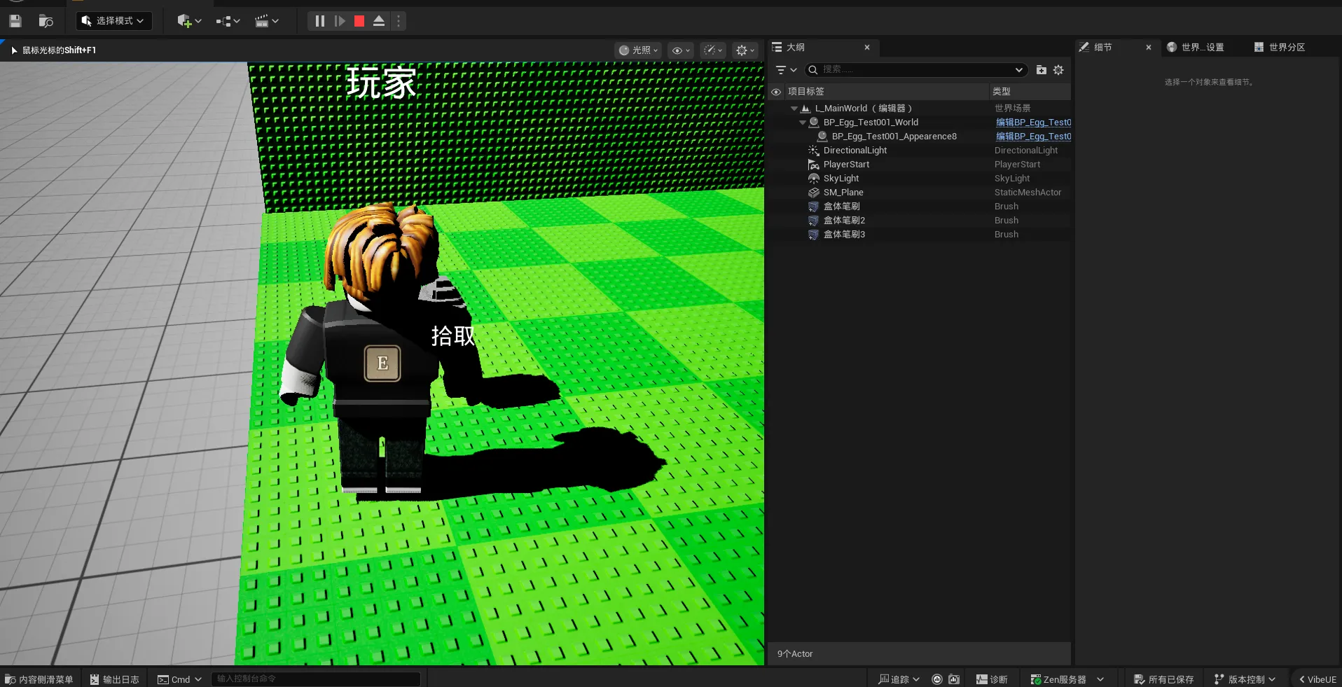The height and width of the screenshot is (687, 1342).
Task: Open the viewport show flags eye menu
Action: pyautogui.click(x=681, y=50)
